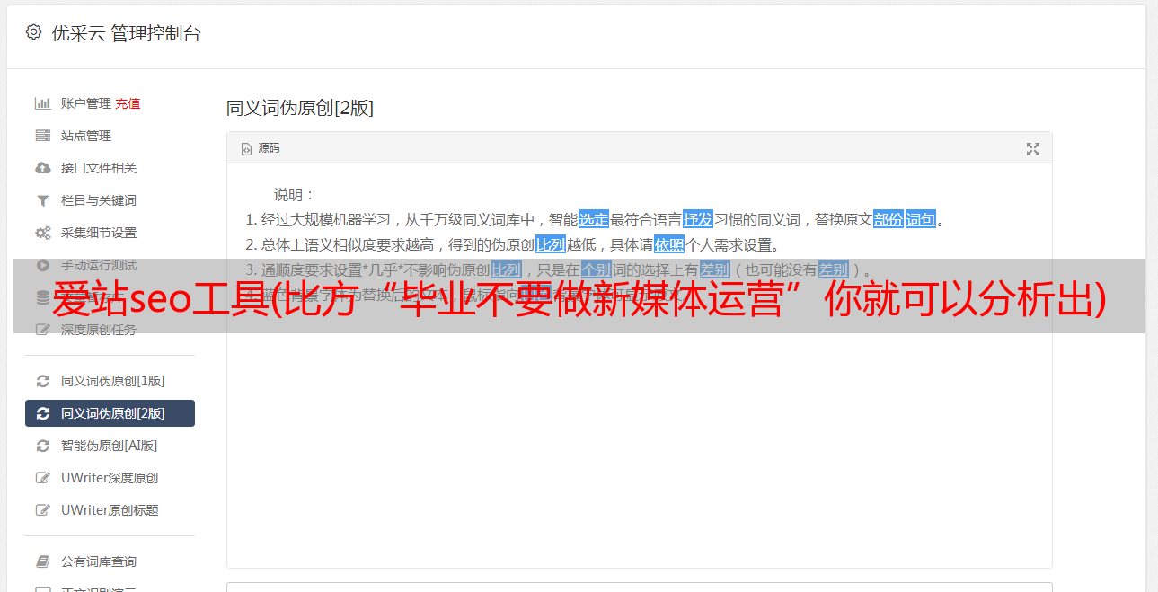
Task: Go to UWriter深度原创 page
Action: 110,478
